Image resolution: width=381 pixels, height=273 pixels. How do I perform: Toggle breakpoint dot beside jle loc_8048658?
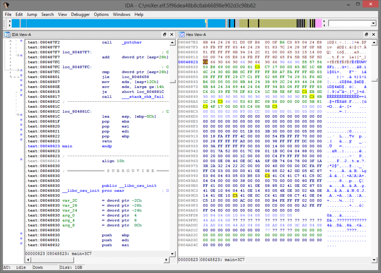pos(21,75)
